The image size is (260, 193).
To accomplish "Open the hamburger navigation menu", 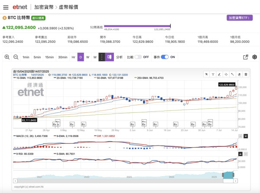I will [6, 7].
